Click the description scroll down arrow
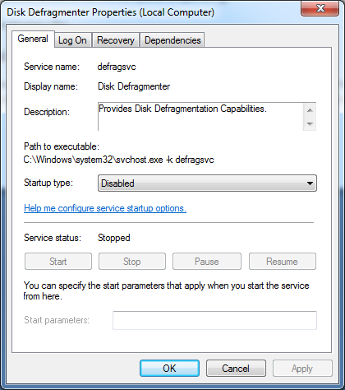Screen dimensions: 345x390 pyautogui.click(x=310, y=123)
